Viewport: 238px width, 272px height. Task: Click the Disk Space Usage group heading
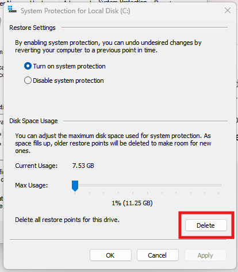coord(33,121)
